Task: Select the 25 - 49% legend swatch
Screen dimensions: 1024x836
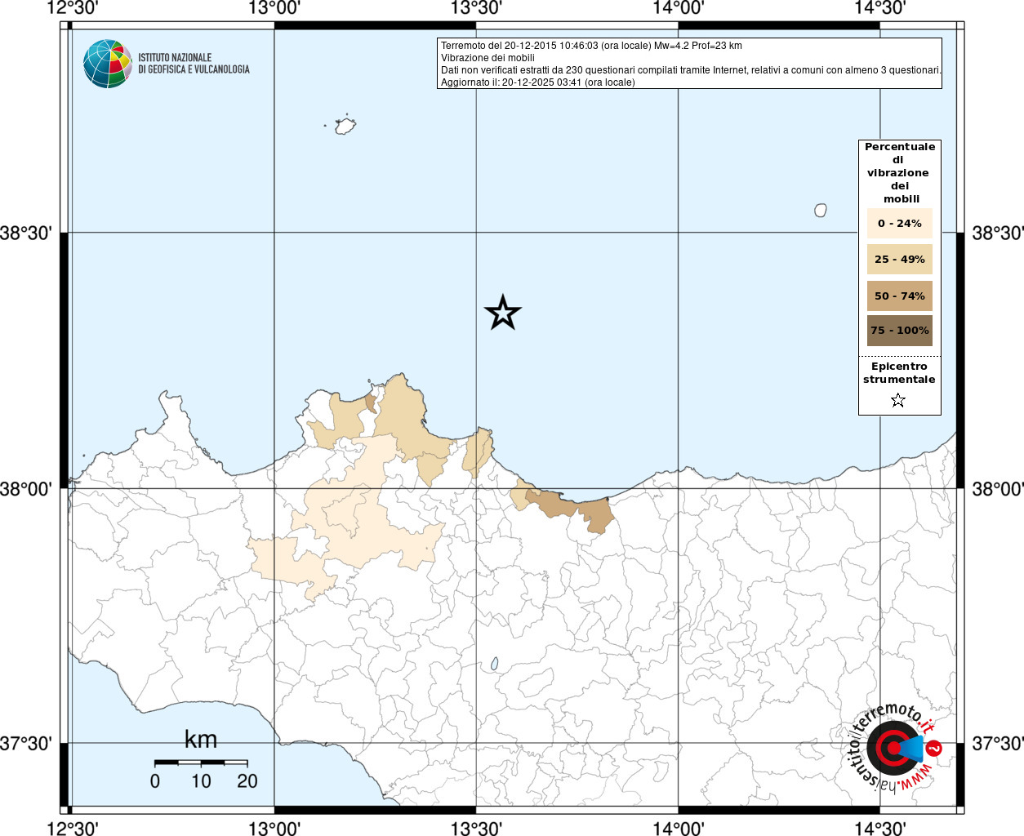Action: pos(900,260)
